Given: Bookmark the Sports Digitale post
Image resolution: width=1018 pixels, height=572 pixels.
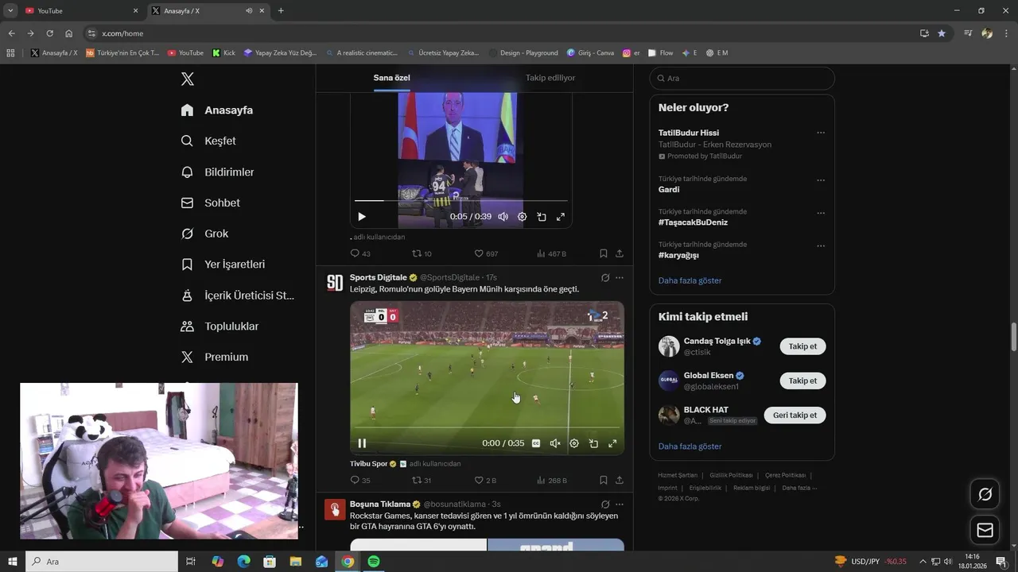Looking at the screenshot, I should tap(603, 480).
